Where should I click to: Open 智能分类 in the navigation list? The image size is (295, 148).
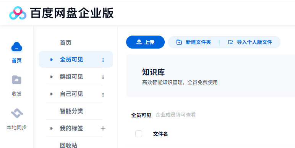coord(71,111)
